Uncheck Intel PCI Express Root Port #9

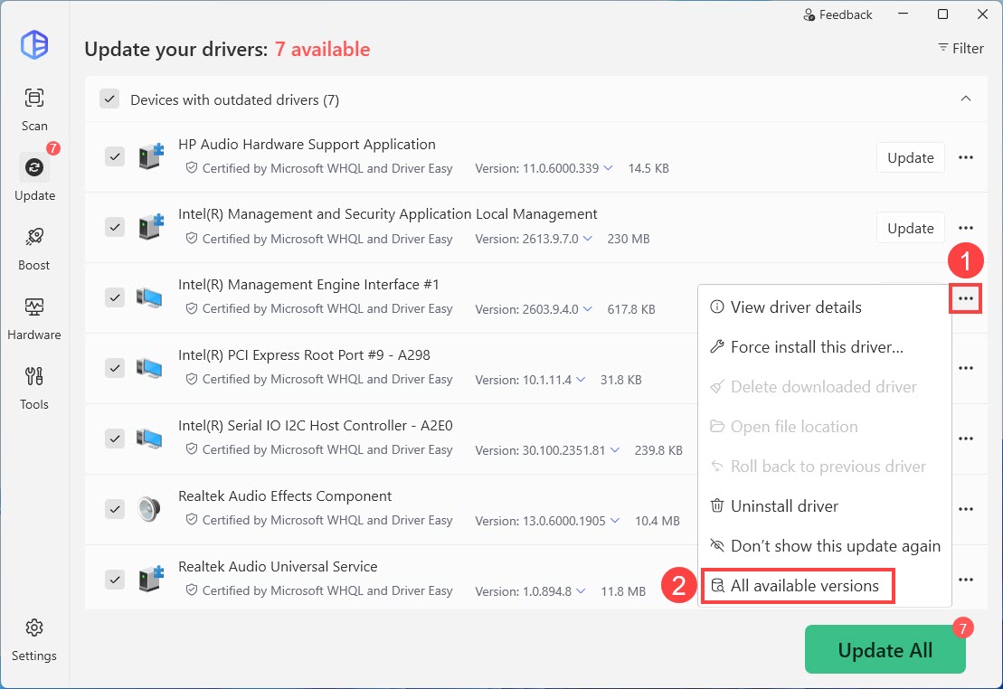tap(115, 368)
